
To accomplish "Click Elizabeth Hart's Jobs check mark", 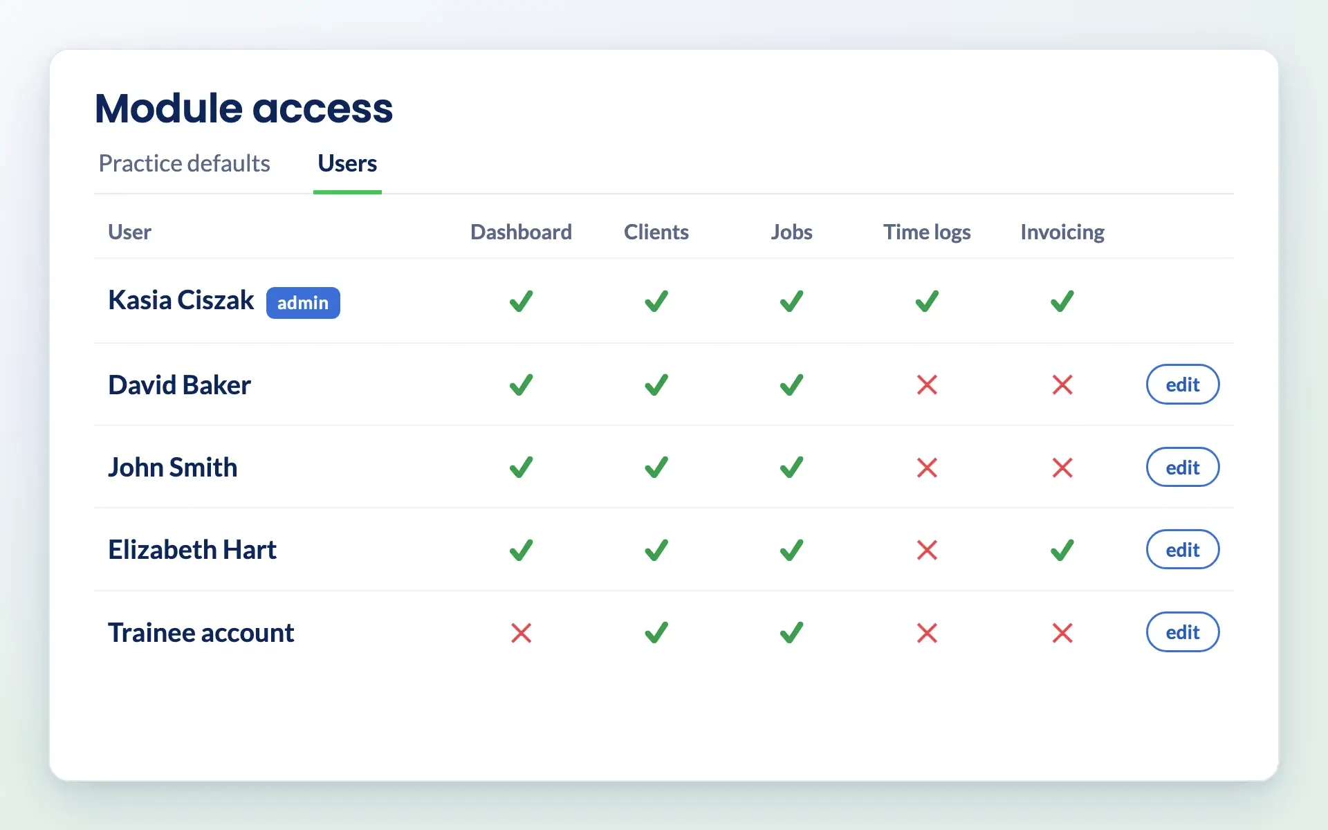I will click(x=792, y=550).
